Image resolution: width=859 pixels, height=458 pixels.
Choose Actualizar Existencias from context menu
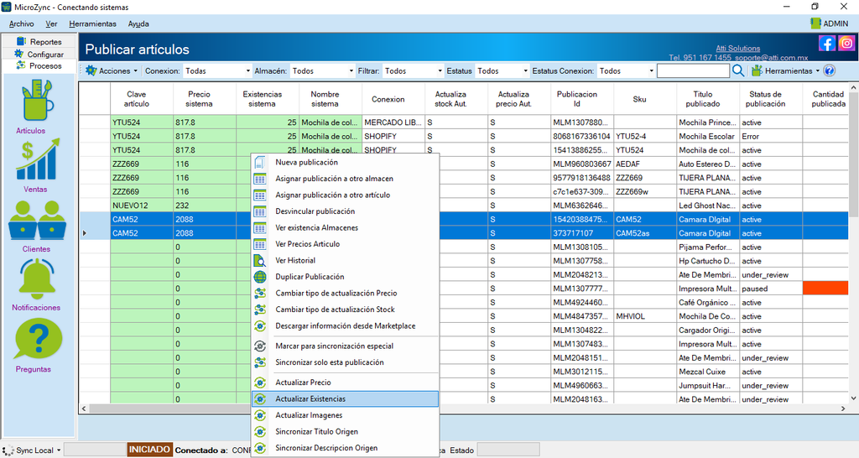coord(345,398)
